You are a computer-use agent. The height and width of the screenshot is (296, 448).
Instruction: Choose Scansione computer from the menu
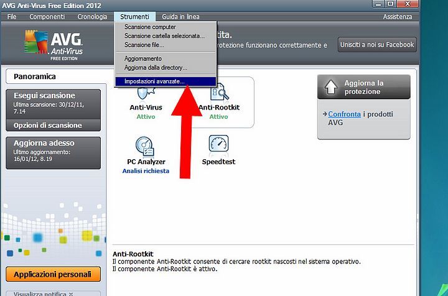166,27
